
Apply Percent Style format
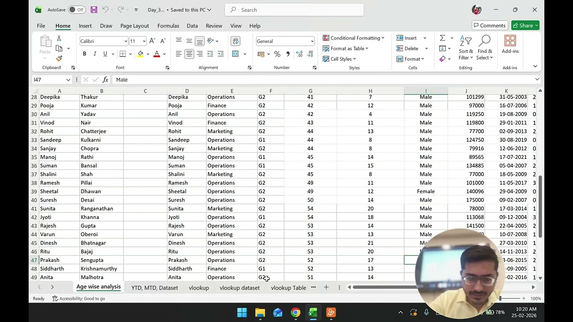(277, 54)
